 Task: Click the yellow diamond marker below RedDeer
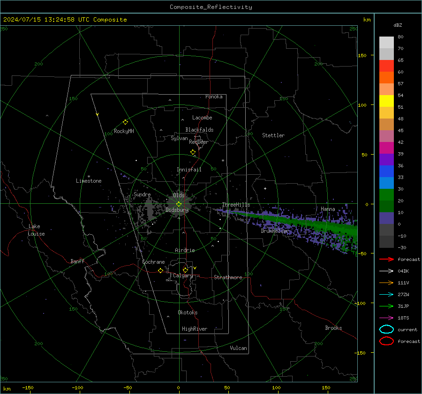click(193, 152)
